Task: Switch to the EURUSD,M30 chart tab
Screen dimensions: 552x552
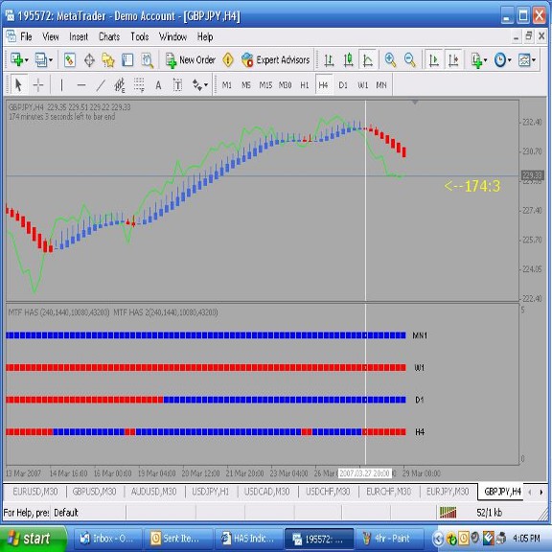Action: (34, 492)
